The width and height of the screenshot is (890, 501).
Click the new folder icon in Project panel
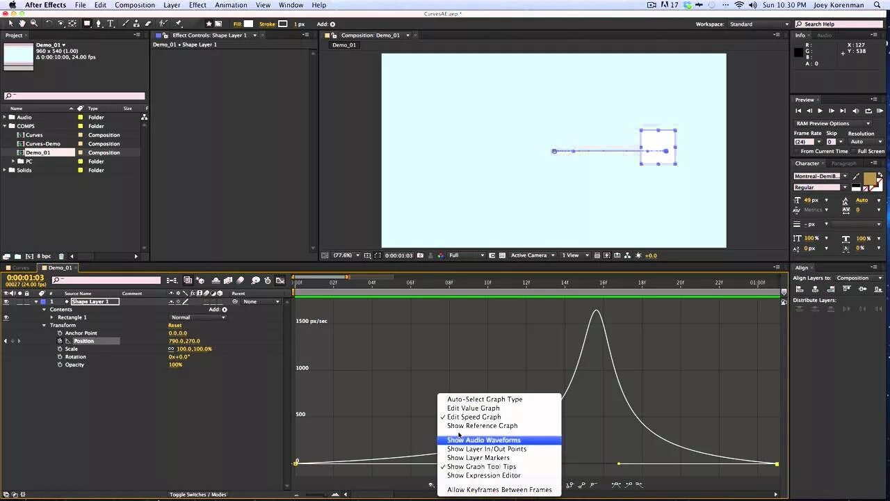(x=18, y=256)
